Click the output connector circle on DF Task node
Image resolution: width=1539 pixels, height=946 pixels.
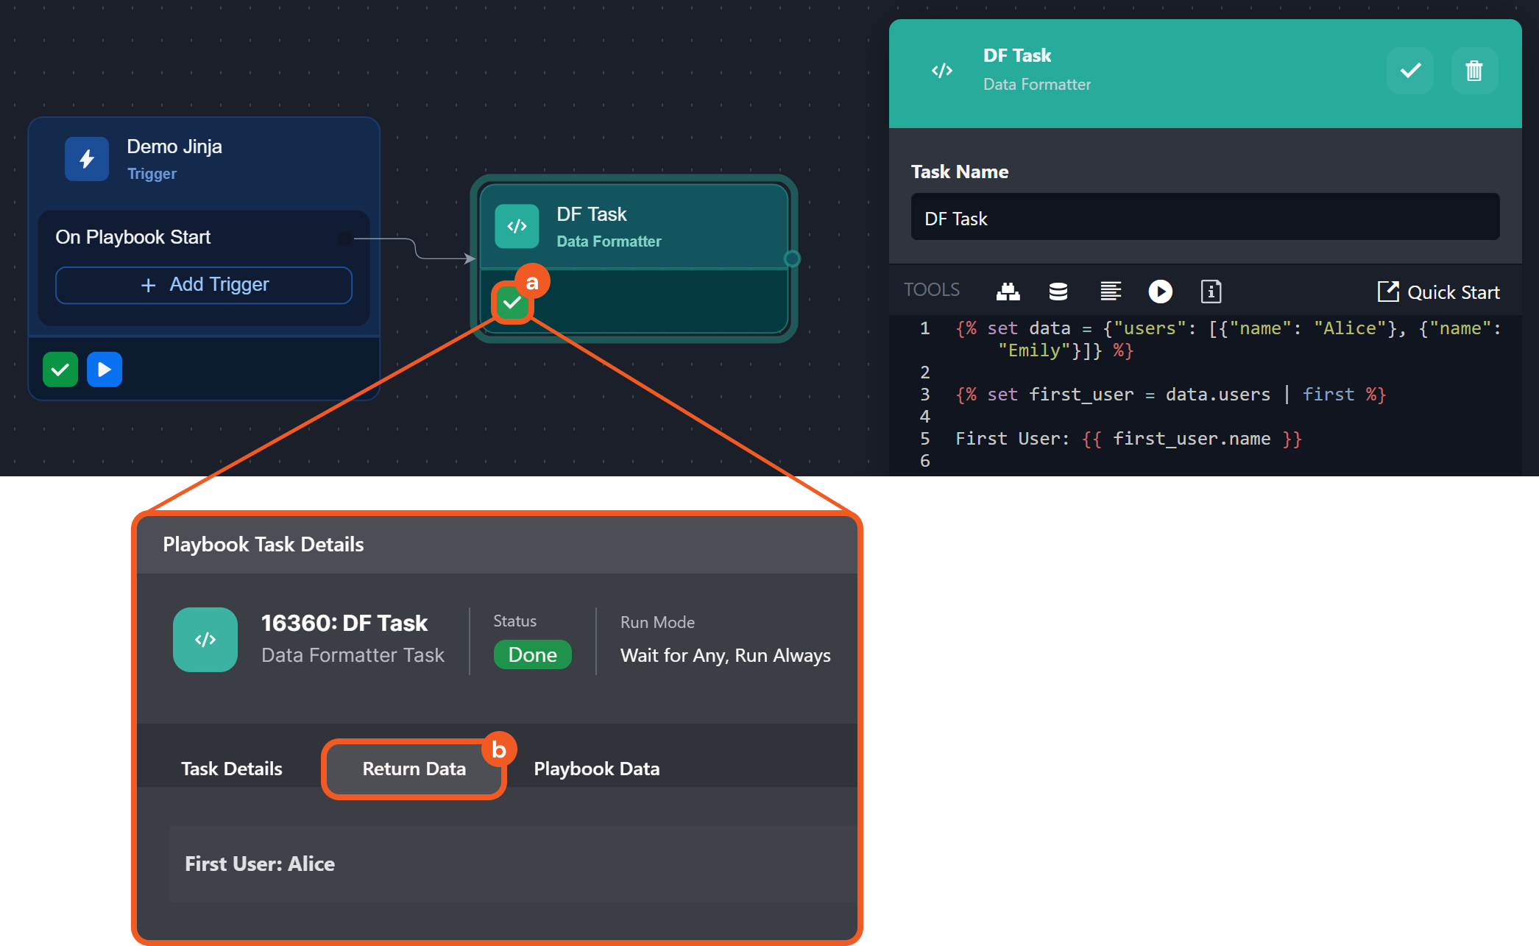(x=791, y=258)
